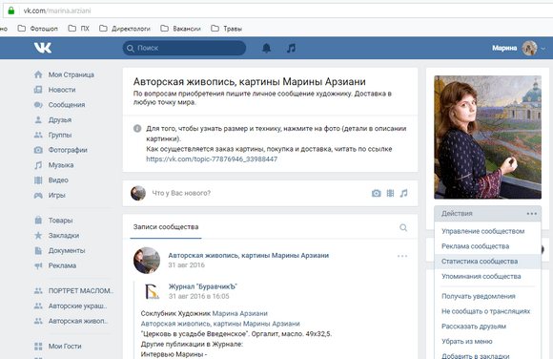The image size is (553, 359).
Task: Search community posts with magnifier icon
Action: pos(403,227)
